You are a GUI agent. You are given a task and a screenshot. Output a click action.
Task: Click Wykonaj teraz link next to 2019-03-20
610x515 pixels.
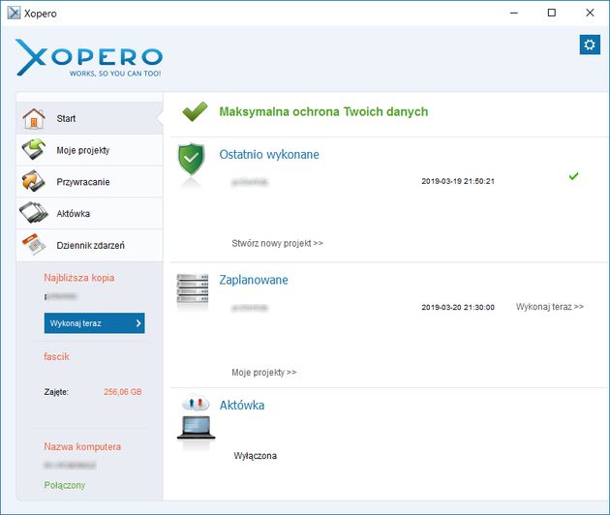click(550, 307)
